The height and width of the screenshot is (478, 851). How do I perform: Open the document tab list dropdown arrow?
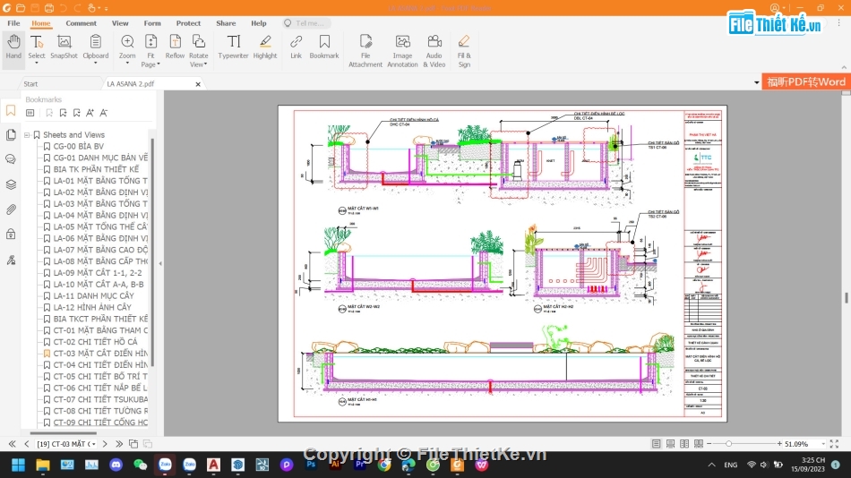[x=757, y=82]
